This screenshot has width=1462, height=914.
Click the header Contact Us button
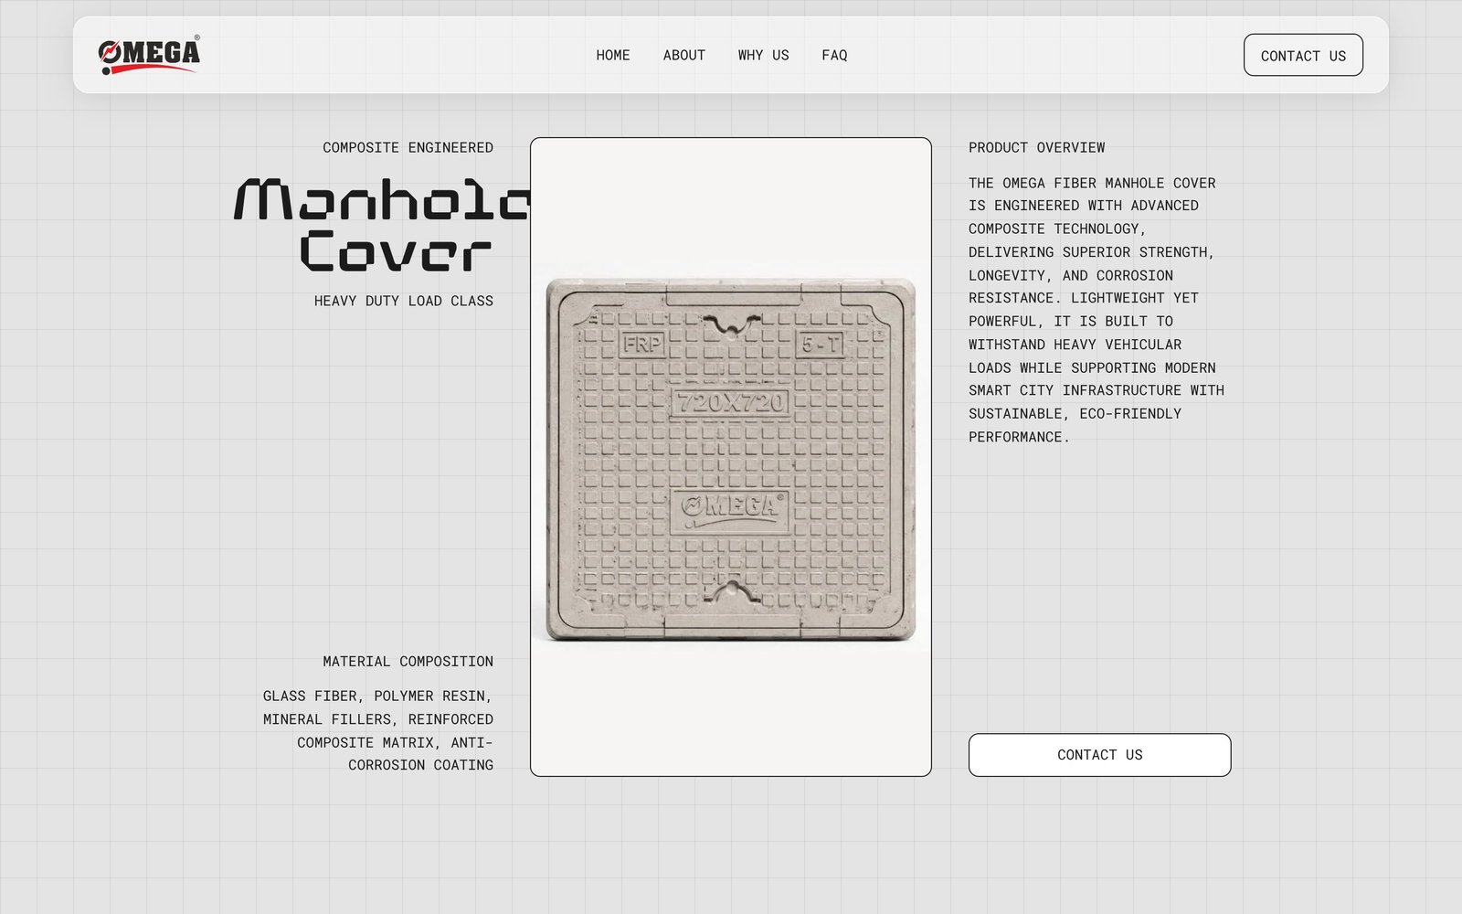[1303, 55]
